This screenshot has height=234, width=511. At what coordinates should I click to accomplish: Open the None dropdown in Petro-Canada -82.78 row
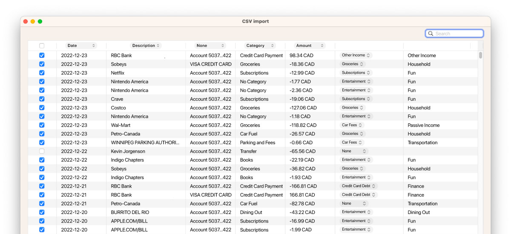point(354,203)
